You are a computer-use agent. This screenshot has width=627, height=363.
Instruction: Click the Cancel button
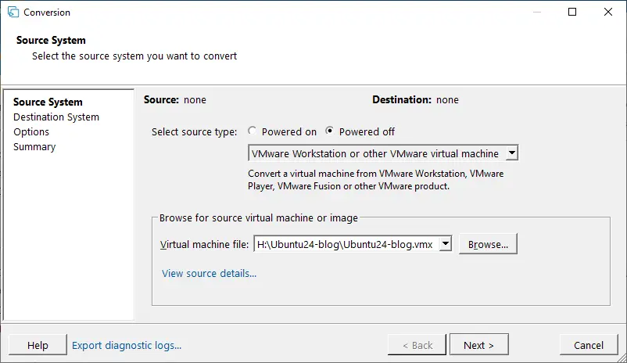tap(589, 345)
